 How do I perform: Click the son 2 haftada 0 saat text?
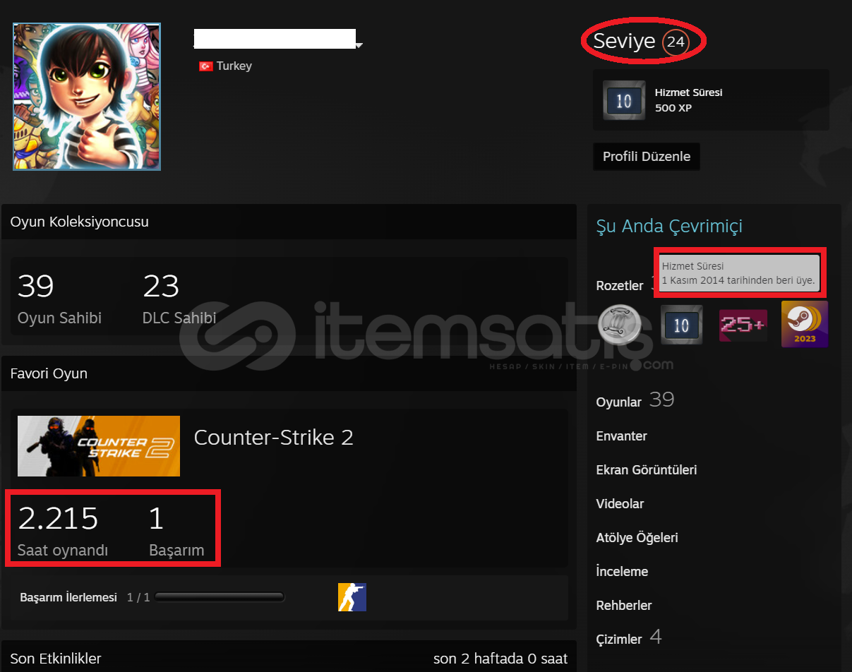pyautogui.click(x=500, y=659)
